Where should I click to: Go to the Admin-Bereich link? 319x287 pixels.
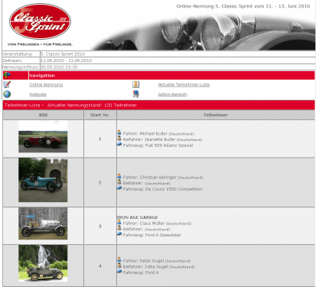pos(172,94)
